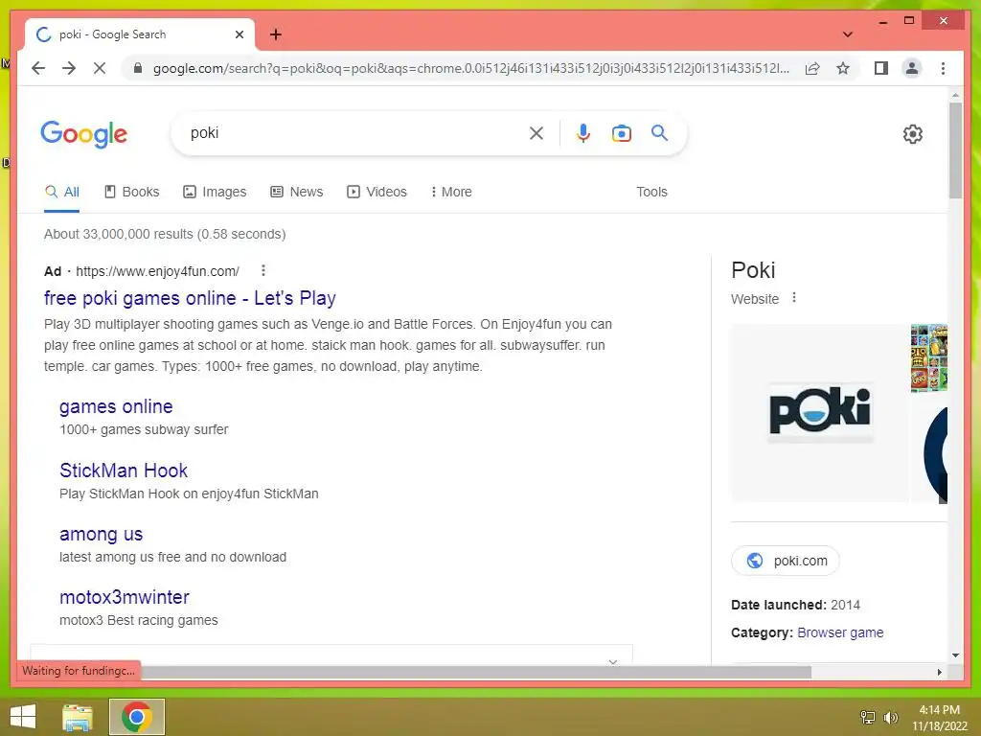
Task: Open the games online sitelink
Action: (116, 406)
